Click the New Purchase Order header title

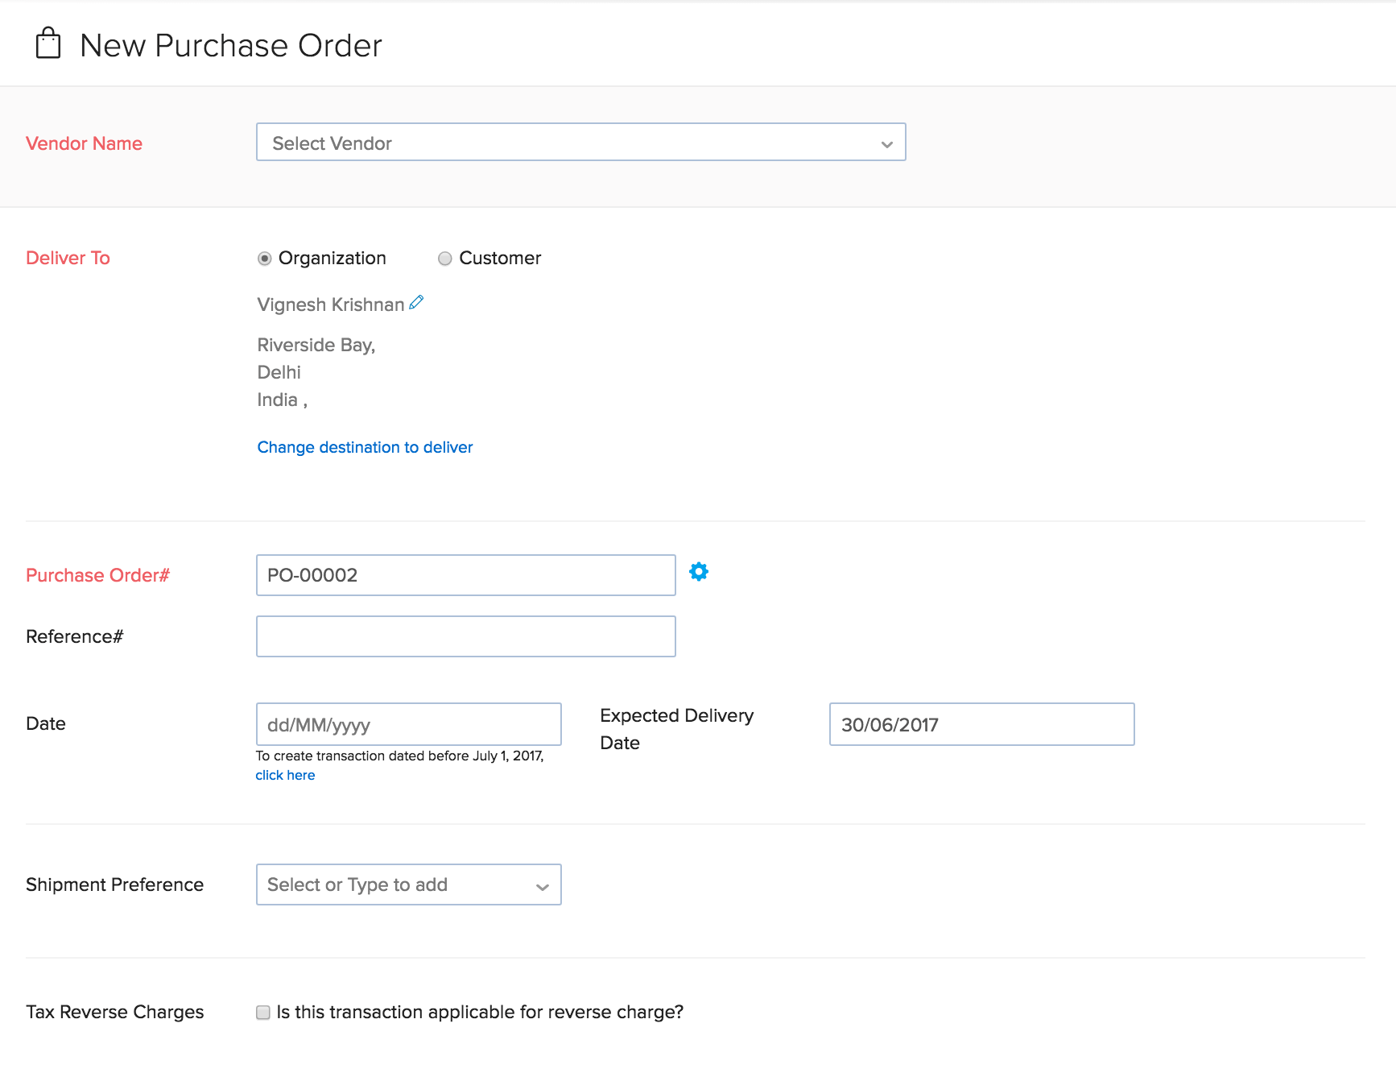(x=230, y=44)
